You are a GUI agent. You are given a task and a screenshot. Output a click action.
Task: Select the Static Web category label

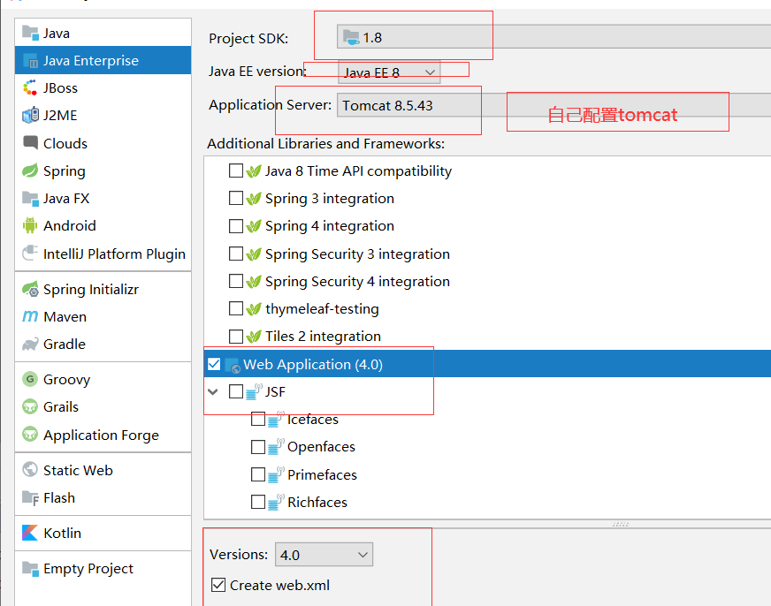pos(78,471)
